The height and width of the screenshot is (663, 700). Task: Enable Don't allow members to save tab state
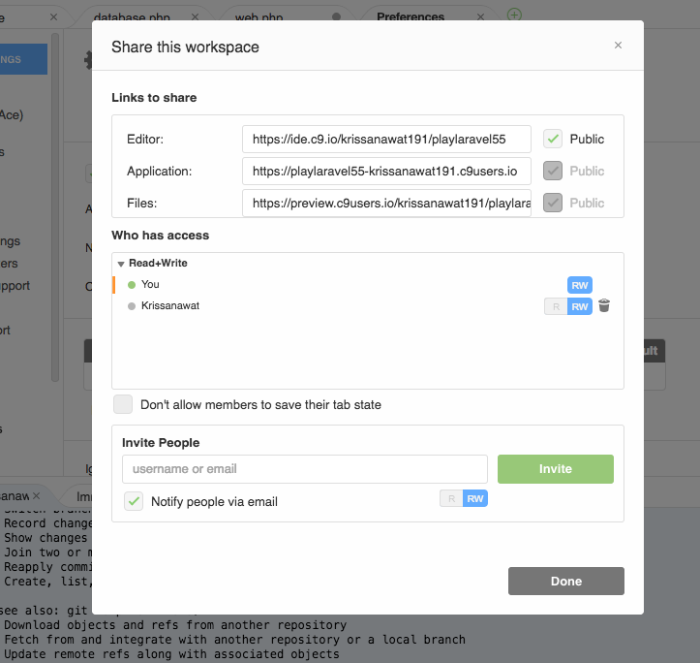click(x=123, y=404)
